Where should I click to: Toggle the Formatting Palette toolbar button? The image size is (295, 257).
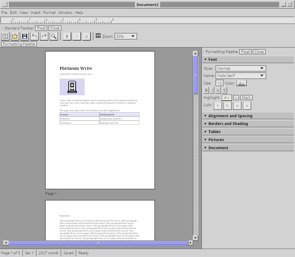coord(19,44)
